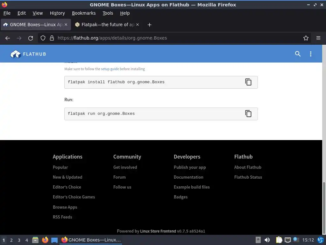Click the 15:12 clock
This screenshot has height=245, width=326.
[308, 240]
